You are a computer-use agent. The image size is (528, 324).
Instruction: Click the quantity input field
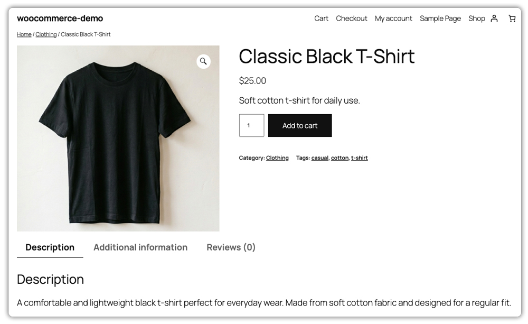coord(251,125)
